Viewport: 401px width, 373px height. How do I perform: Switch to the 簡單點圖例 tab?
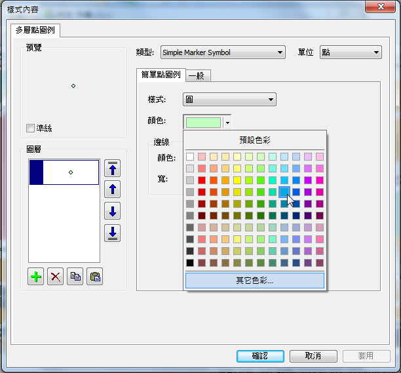[x=161, y=75]
